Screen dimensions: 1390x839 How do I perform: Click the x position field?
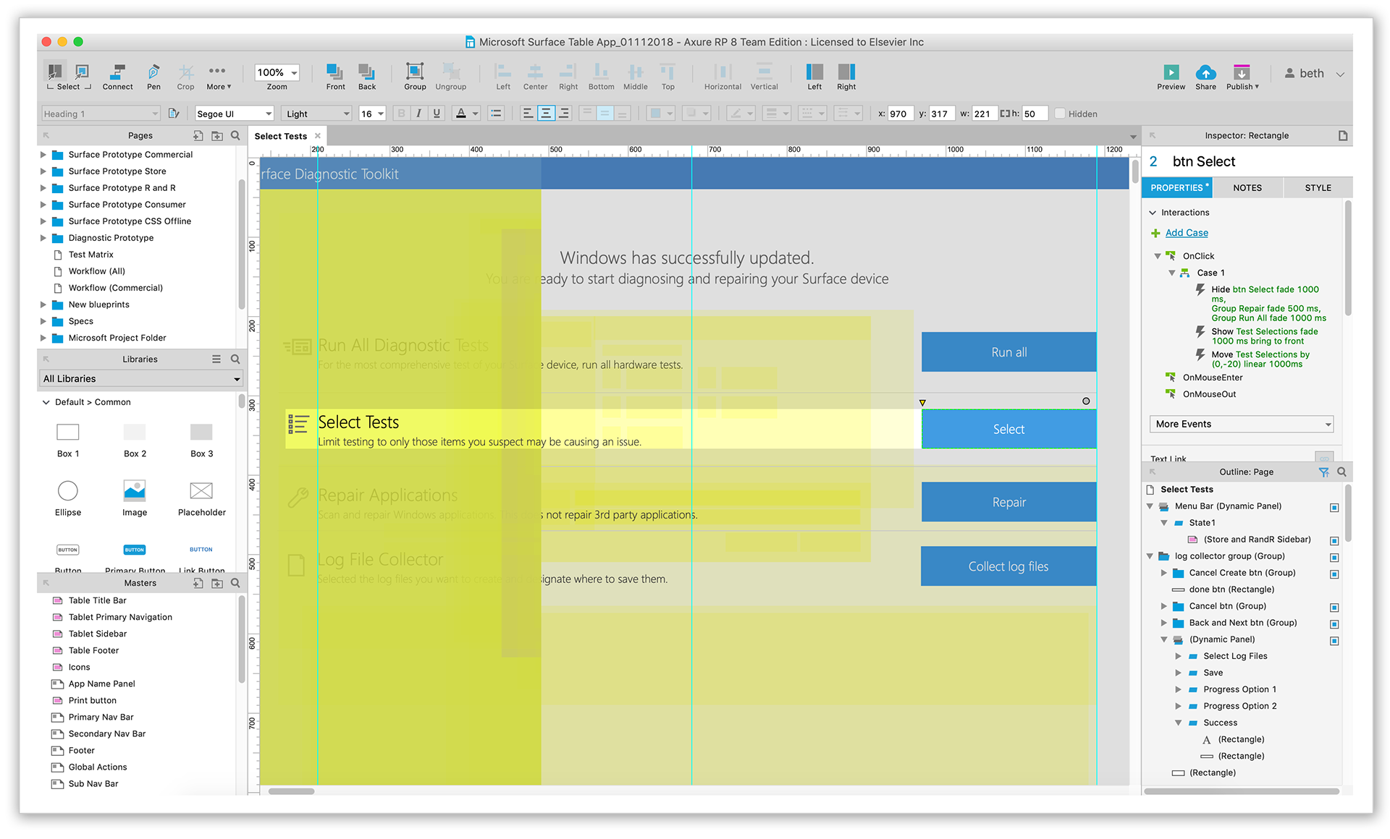901,114
